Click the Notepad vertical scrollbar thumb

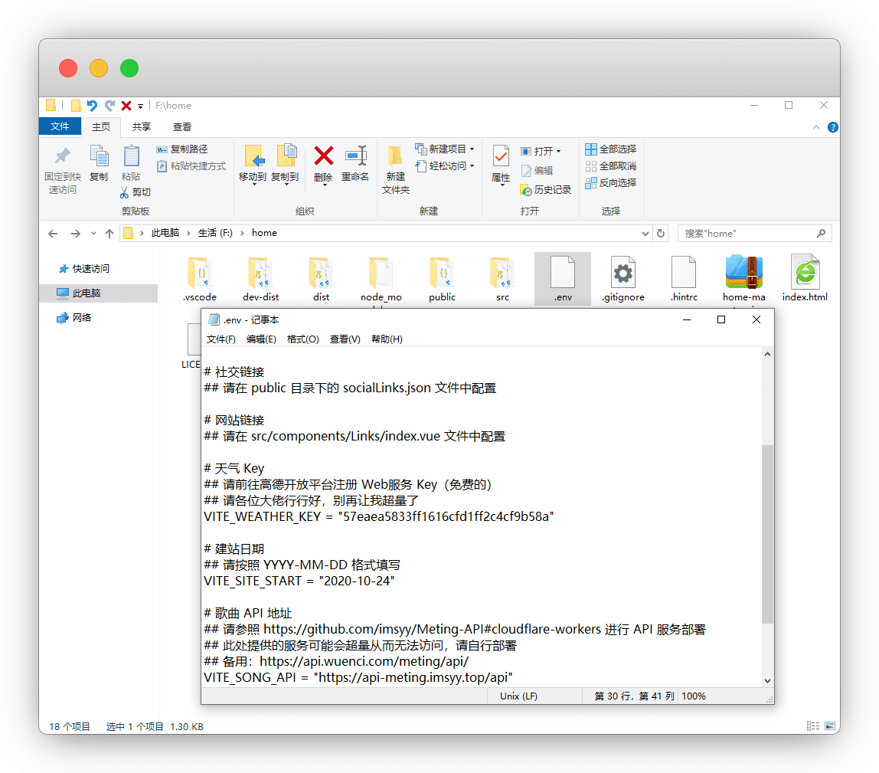(767, 533)
